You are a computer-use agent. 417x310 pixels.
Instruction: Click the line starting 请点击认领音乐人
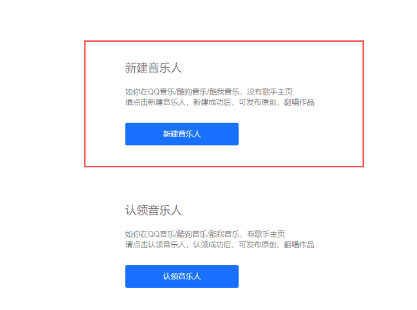coord(220,245)
